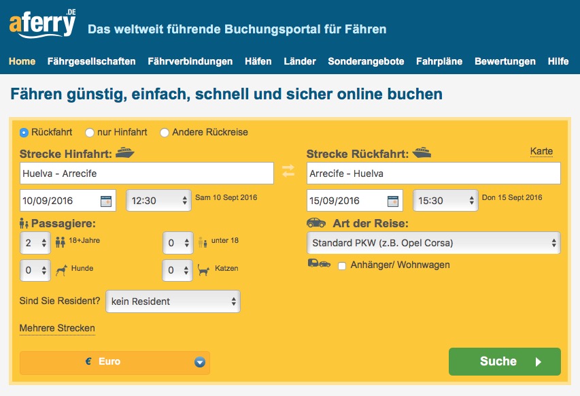Click the swap routes arrows icon
The height and width of the screenshot is (396, 580).
point(289,171)
